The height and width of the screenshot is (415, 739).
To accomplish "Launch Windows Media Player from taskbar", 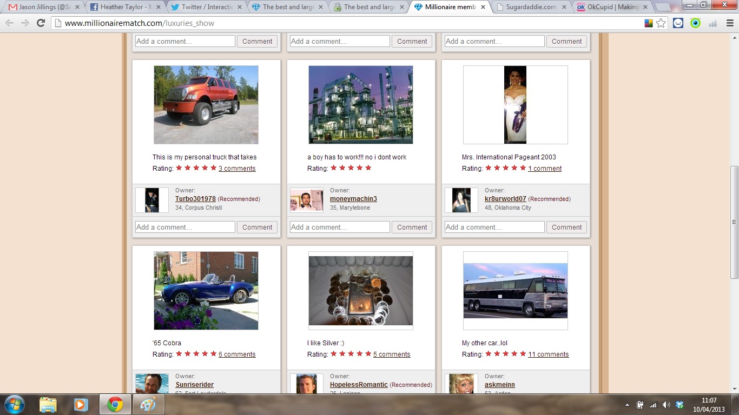I will (81, 404).
